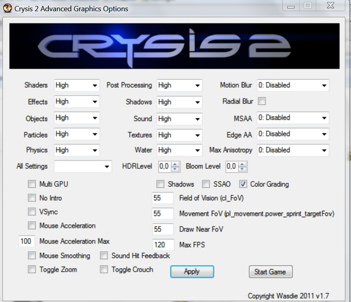Open the MSAA dropdown
351x302 pixels.
tap(293, 118)
